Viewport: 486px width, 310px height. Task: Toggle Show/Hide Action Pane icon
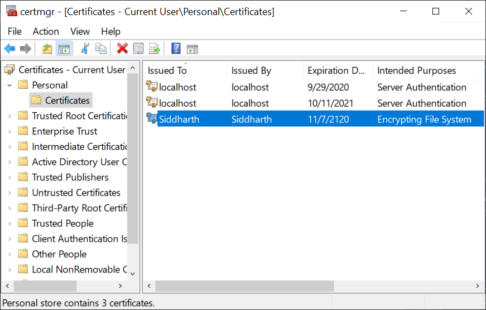[192, 49]
